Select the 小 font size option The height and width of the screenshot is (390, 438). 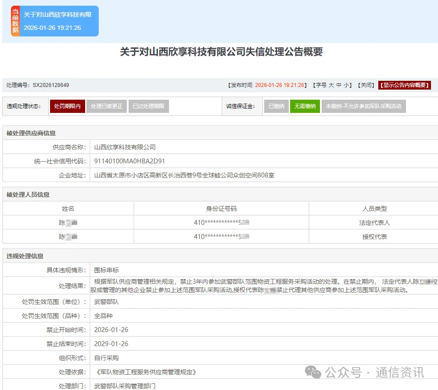(346, 85)
